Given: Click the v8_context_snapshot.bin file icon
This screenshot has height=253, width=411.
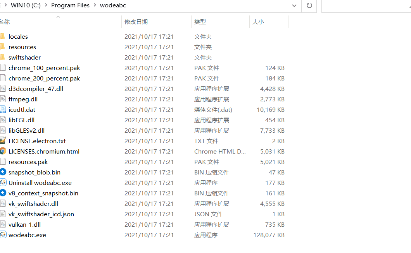Looking at the screenshot, I should tap(3, 193).
